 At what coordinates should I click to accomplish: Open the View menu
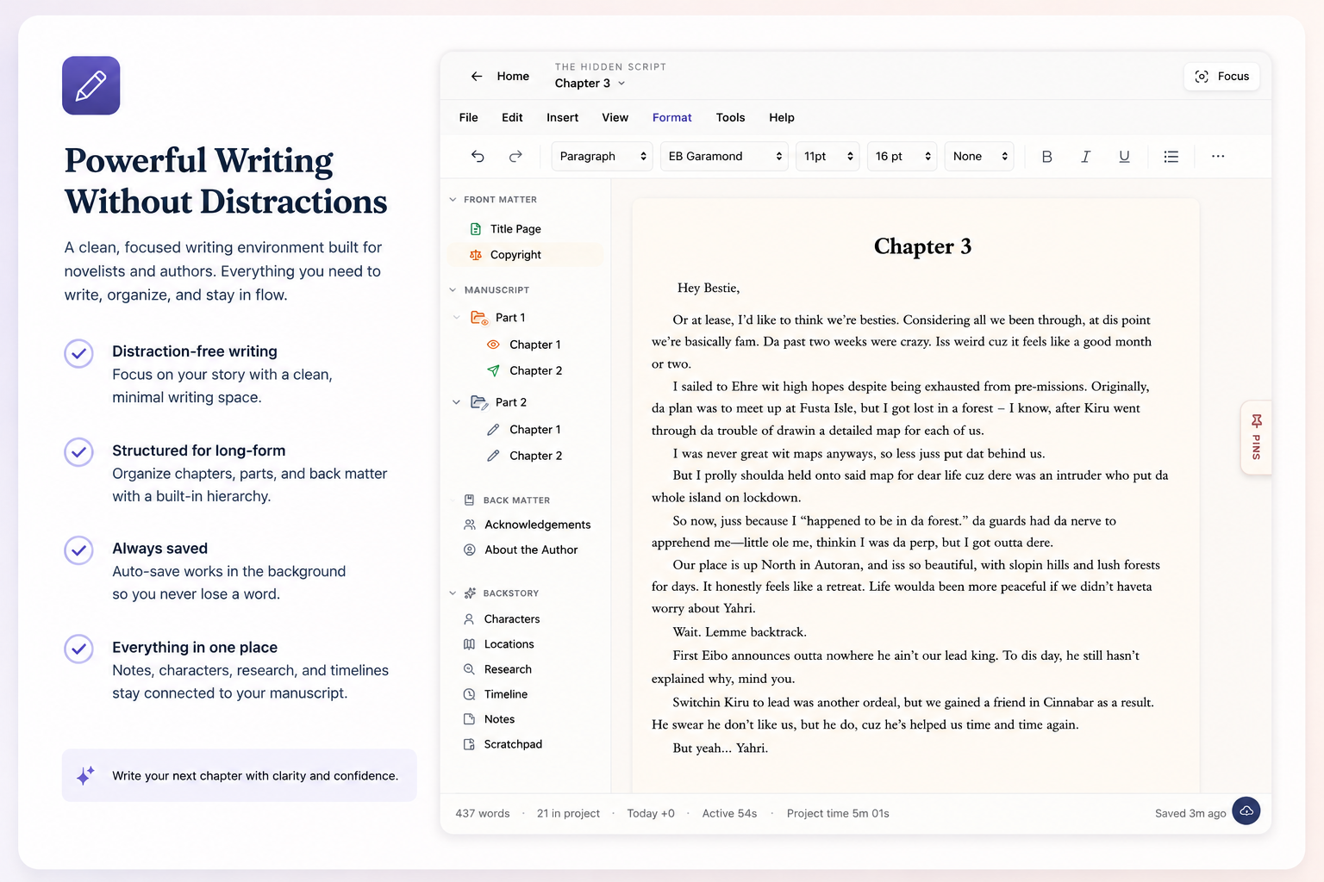615,118
